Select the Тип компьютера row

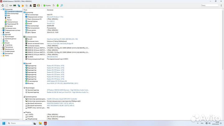(56, 15)
